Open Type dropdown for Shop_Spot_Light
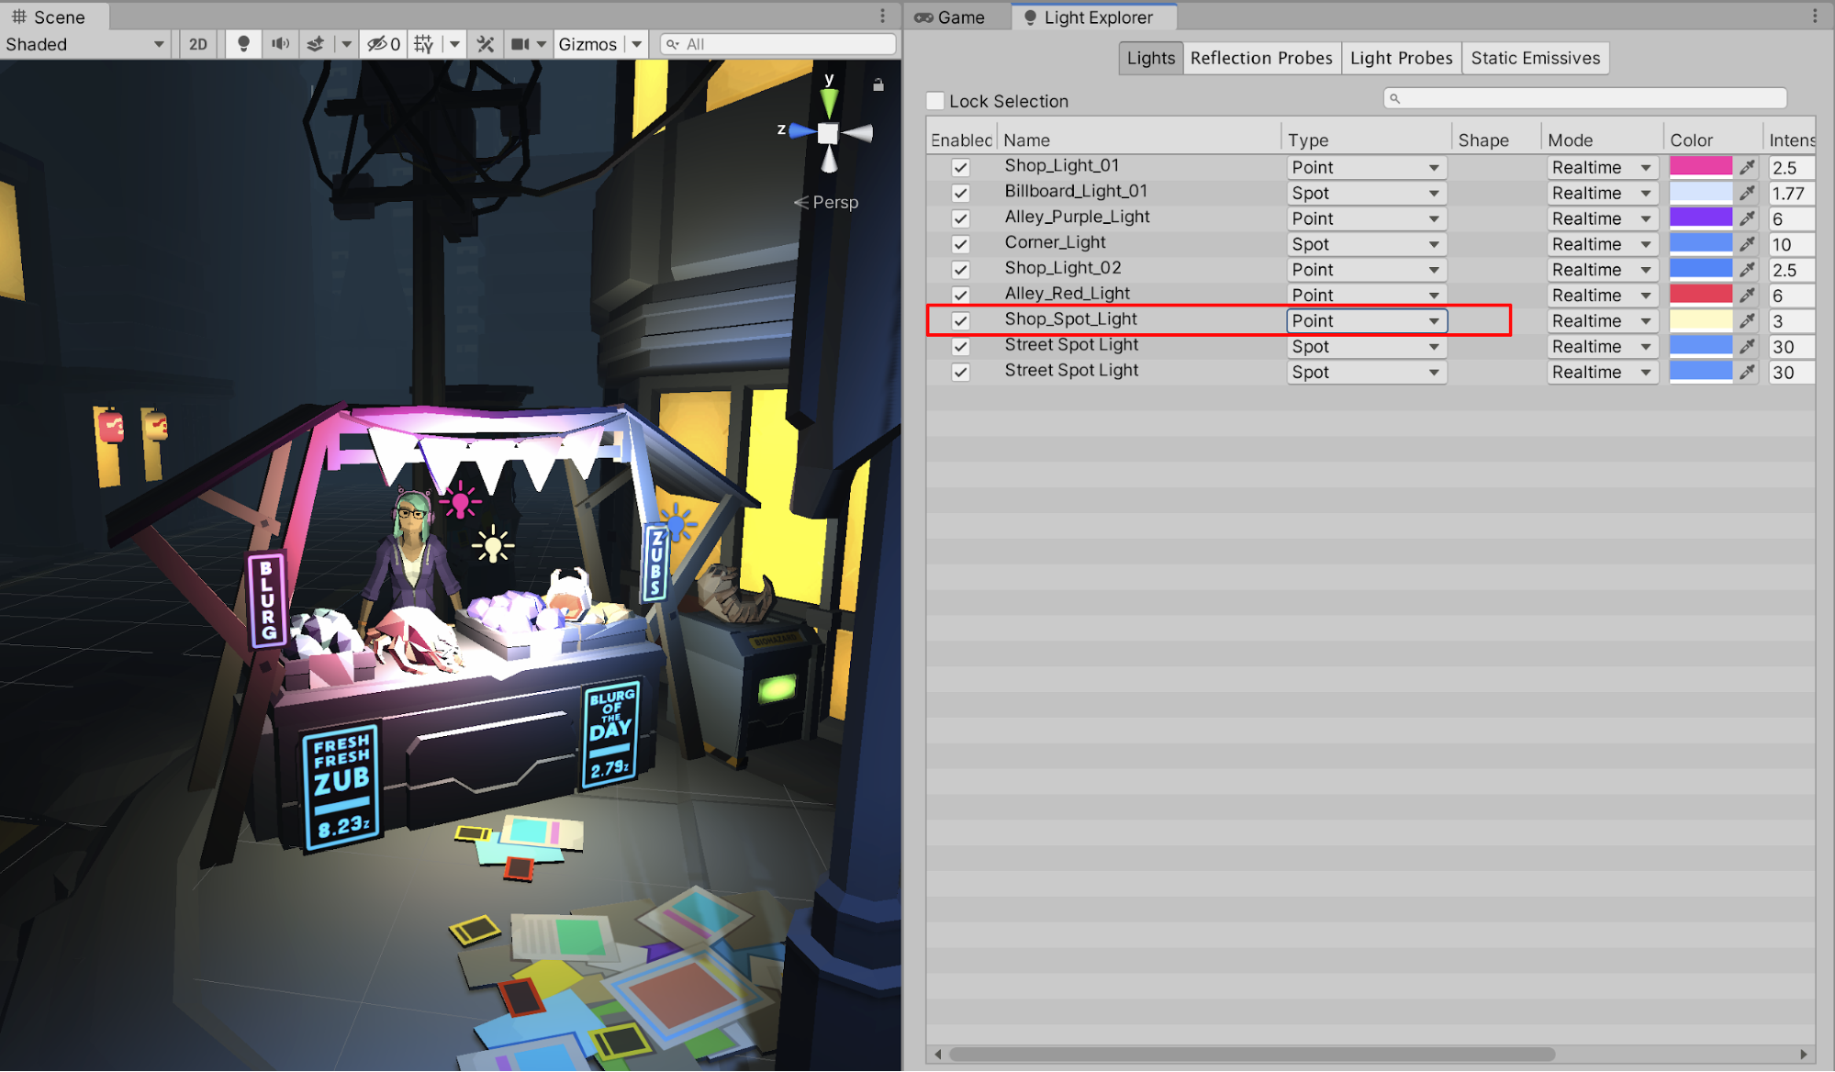 pyautogui.click(x=1366, y=320)
